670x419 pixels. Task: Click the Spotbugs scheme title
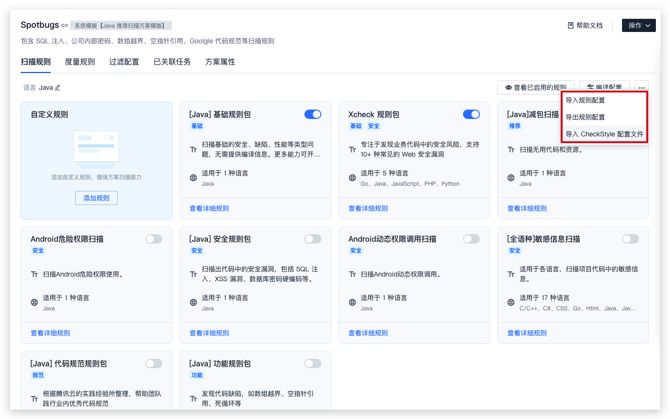[40, 25]
